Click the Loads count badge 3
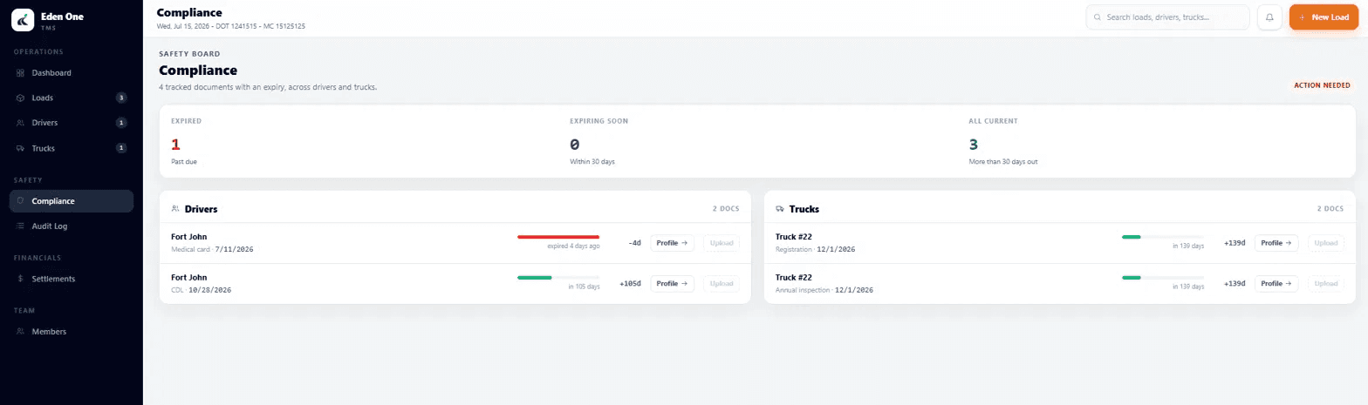Screen dimensions: 1368x405 (x=121, y=98)
